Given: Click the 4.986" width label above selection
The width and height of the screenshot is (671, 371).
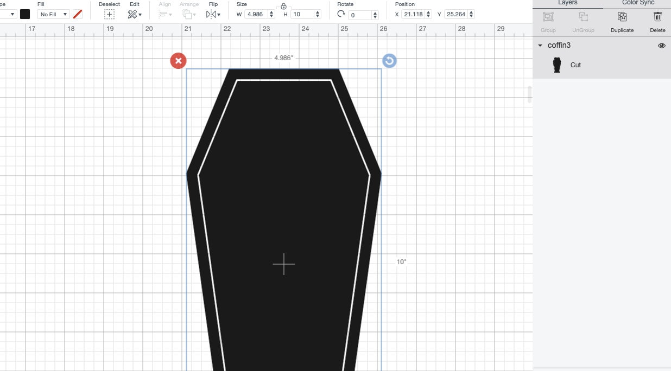Looking at the screenshot, I should click(283, 57).
